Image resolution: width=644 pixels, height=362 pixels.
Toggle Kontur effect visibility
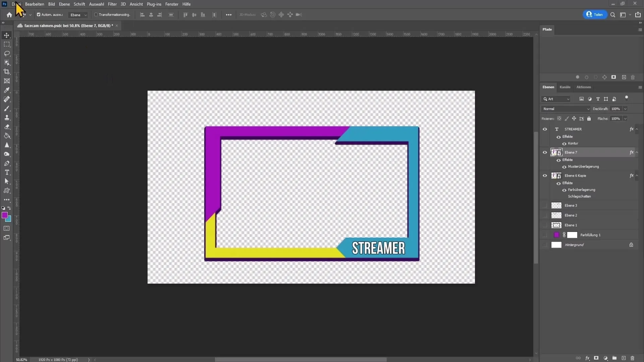tap(564, 143)
